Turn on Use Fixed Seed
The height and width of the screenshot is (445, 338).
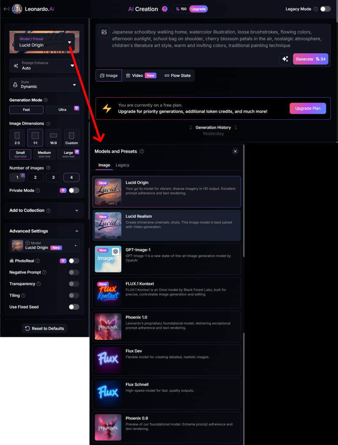pos(74,307)
